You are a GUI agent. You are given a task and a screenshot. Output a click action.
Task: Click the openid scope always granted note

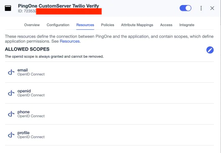tap(54, 56)
